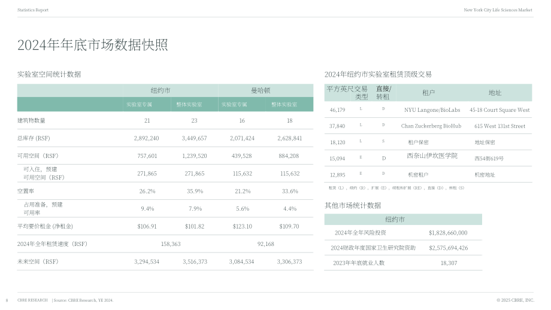
Task: Click future space value 3,306,373
Action: (x=289, y=262)
